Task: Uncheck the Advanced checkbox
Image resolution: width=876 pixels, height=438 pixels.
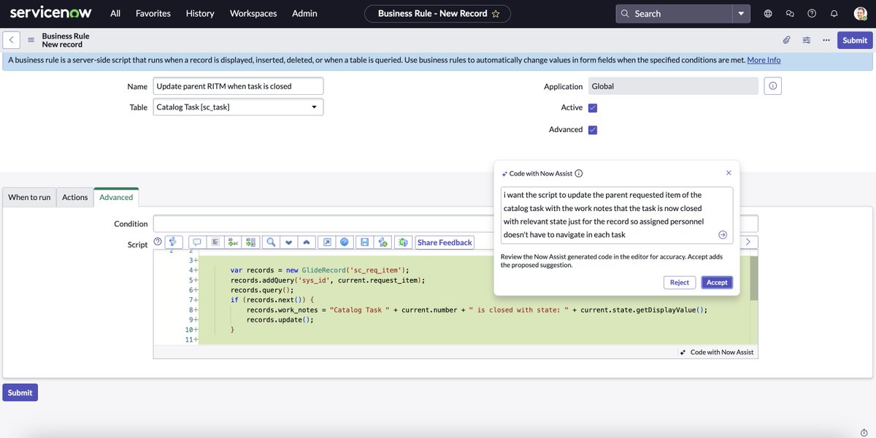Action: click(593, 130)
